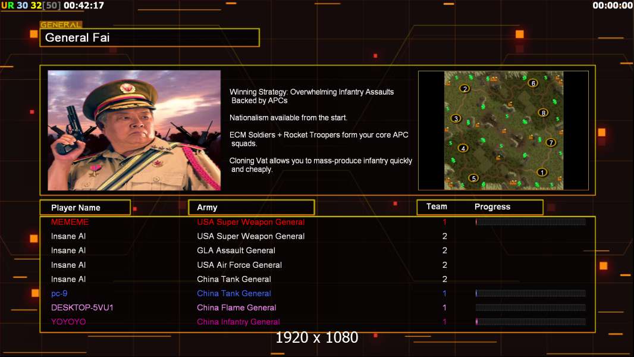Click the Team column header label
The height and width of the screenshot is (357, 634).
coord(437,206)
